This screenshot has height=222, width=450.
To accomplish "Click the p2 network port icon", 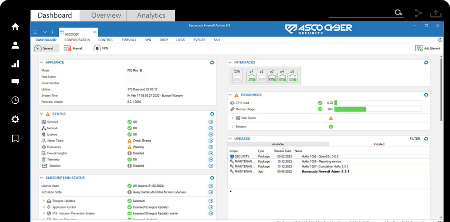I will 261,78.
